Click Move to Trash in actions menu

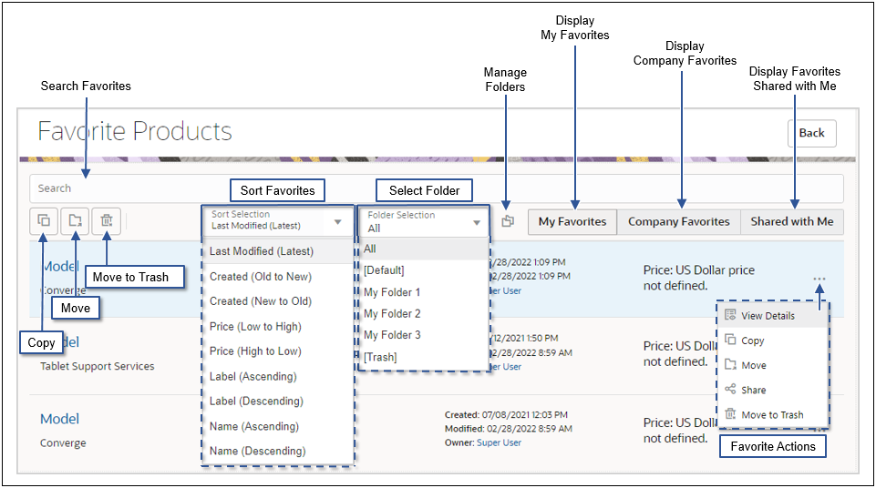click(x=772, y=414)
